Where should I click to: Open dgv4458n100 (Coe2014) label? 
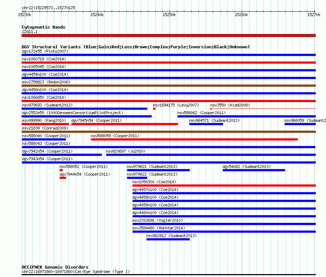click(x=156, y=197)
